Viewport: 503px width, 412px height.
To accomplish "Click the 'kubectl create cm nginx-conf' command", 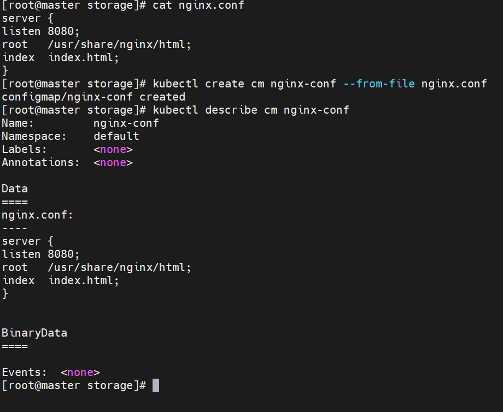I will (244, 84).
